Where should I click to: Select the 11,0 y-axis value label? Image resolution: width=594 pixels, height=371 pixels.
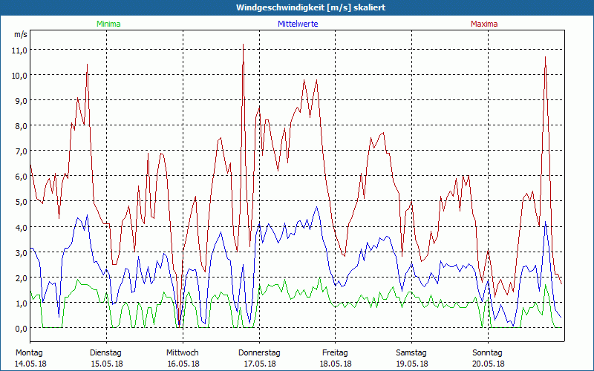[x=19, y=50]
